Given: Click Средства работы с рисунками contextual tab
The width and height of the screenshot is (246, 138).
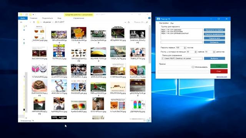Looking at the screenshot, I should [79, 15].
